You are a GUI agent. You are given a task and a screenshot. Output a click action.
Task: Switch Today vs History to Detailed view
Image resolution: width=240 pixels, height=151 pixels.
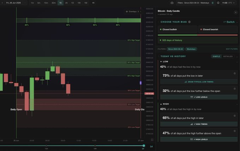228,56
